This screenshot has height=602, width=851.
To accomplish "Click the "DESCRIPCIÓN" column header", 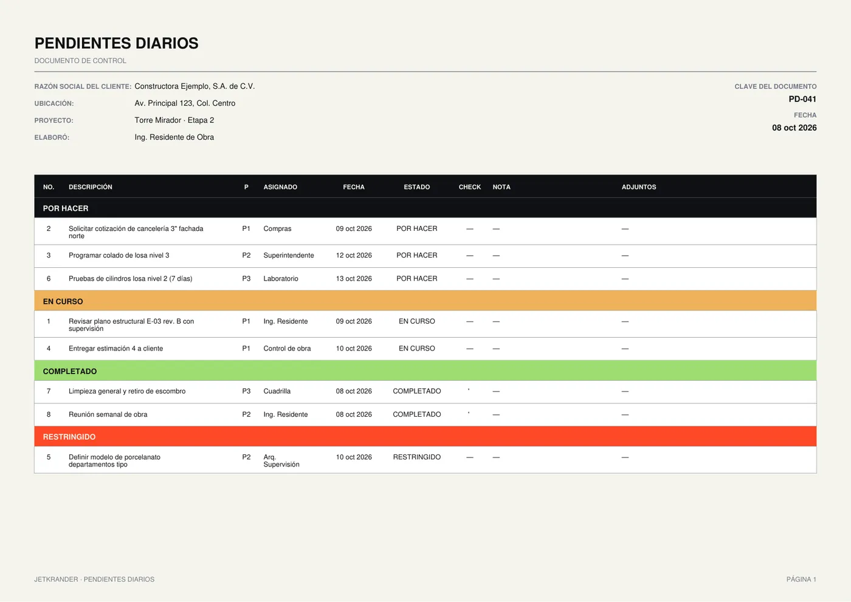I will point(91,187).
